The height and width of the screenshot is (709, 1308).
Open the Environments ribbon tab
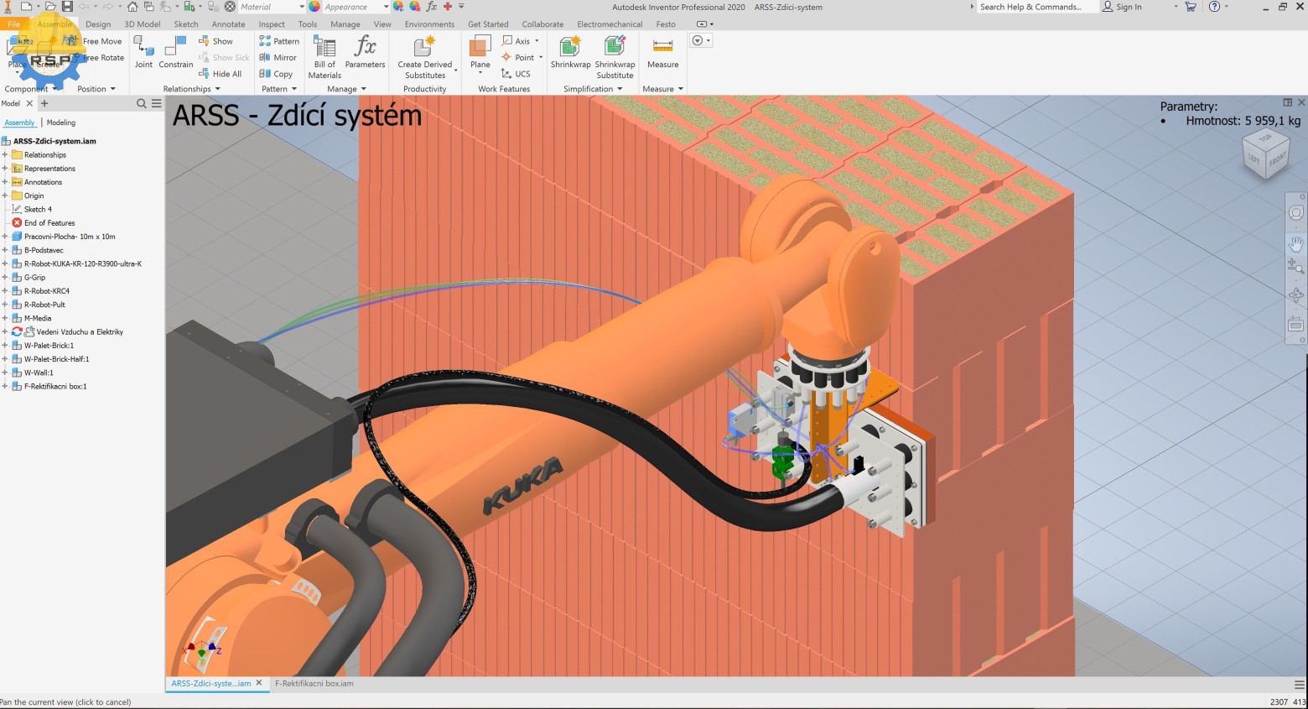(x=429, y=24)
